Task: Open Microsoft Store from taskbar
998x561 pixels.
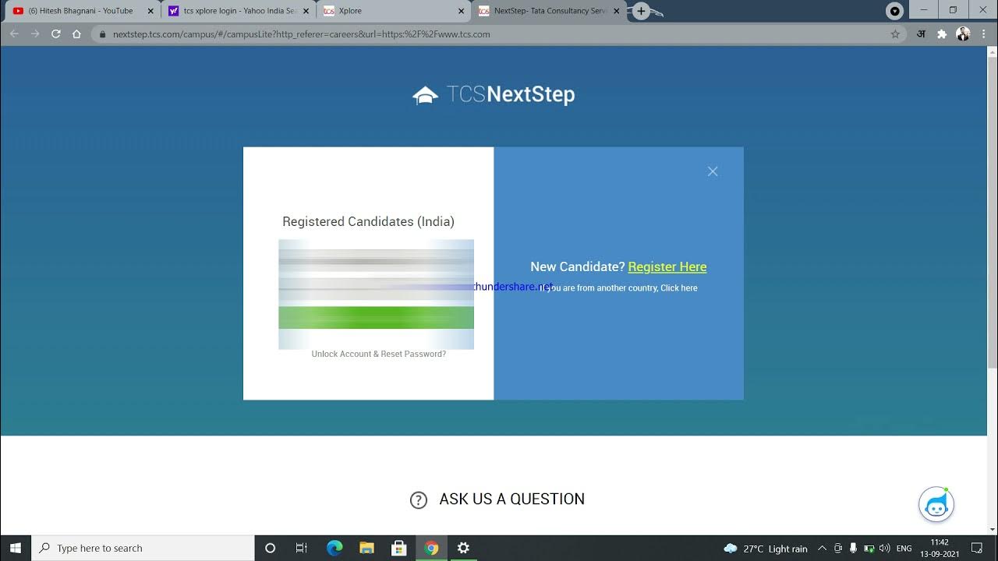Action: [x=398, y=548]
